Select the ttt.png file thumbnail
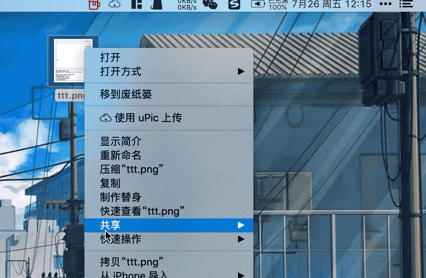The width and height of the screenshot is (426, 278). 73,60
